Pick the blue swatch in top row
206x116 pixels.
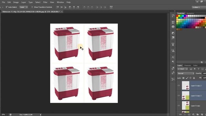pyautogui.click(x=185, y=16)
